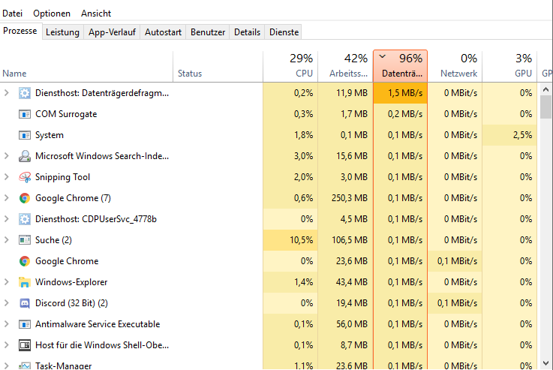Click the 11,9 MB memory value
Screen dimensions: 553x370
(352, 93)
